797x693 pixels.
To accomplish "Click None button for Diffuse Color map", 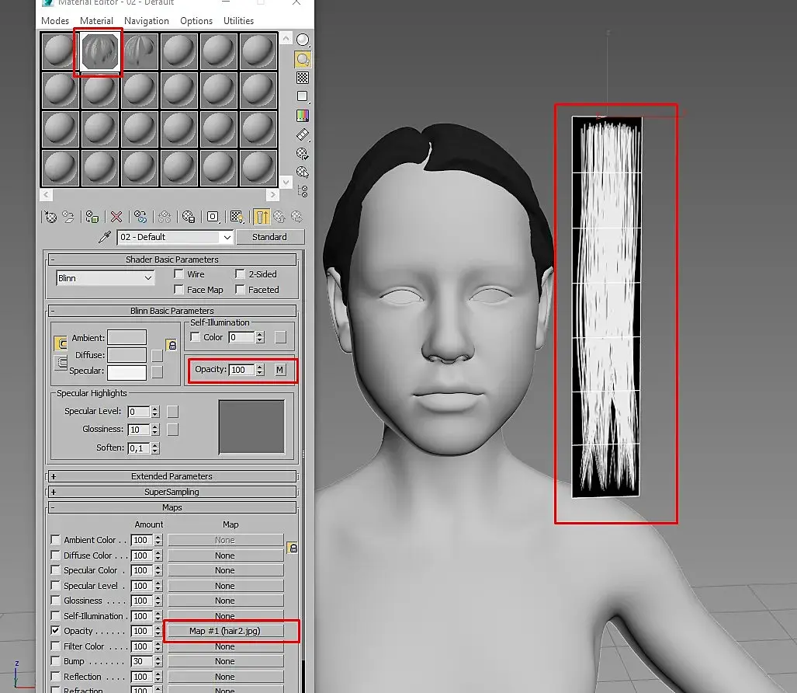I will tap(224, 555).
